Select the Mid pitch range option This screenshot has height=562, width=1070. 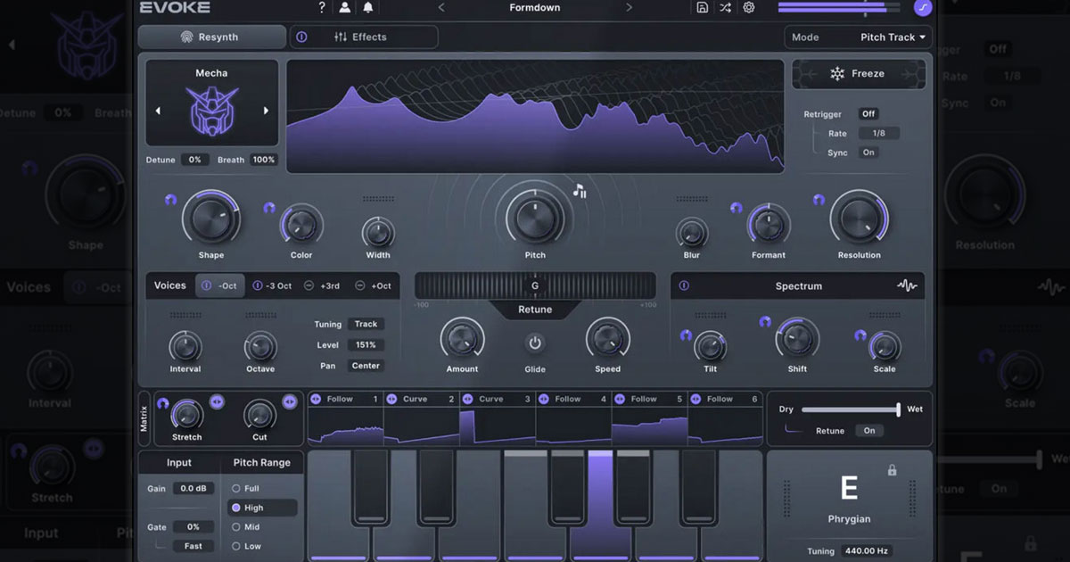[x=236, y=527]
